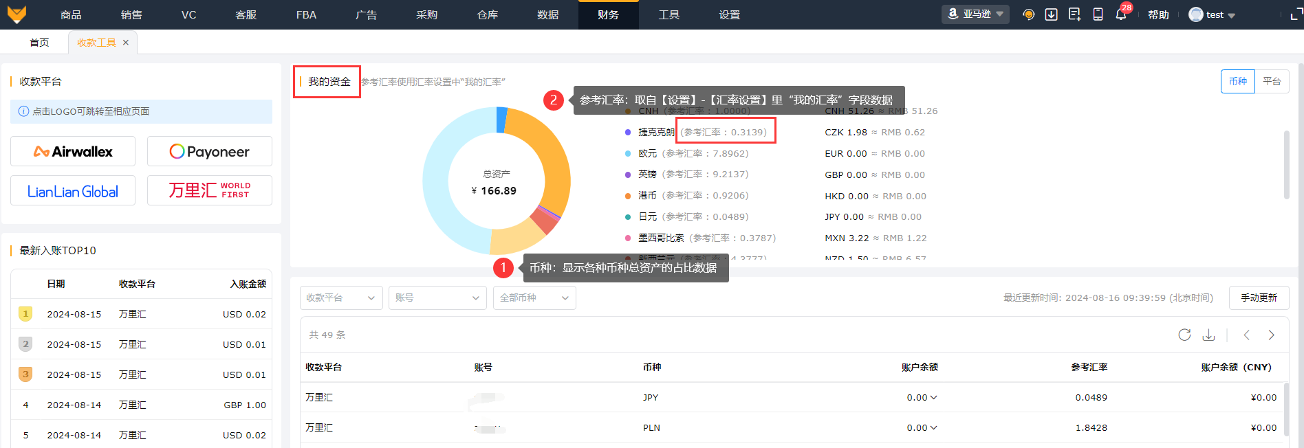This screenshot has height=448, width=1304.
Task: Click the info icon beside 点击LOGO可跳转至相应页面
Action: coord(23,111)
